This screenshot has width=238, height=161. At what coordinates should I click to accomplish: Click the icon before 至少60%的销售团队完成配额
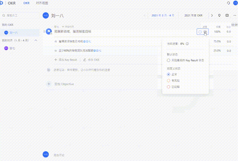click(56, 51)
